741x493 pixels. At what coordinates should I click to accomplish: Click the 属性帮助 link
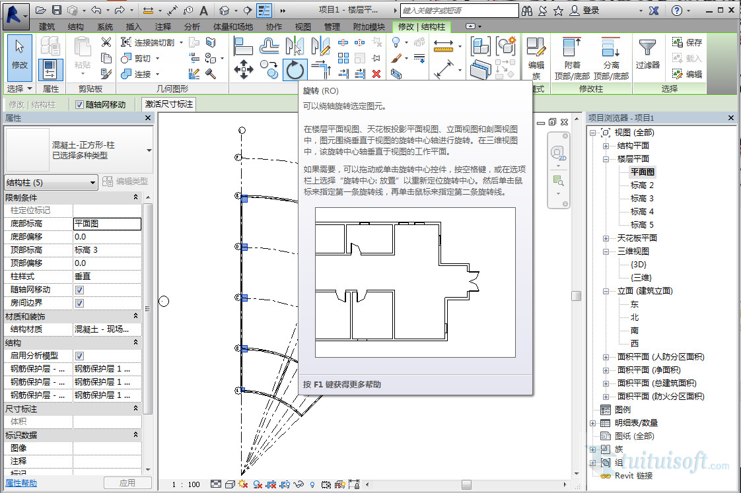pyautogui.click(x=21, y=483)
